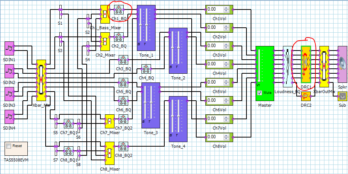Open the XbarOutMix output crossbar block
This screenshot has height=174, width=348.
point(324,66)
